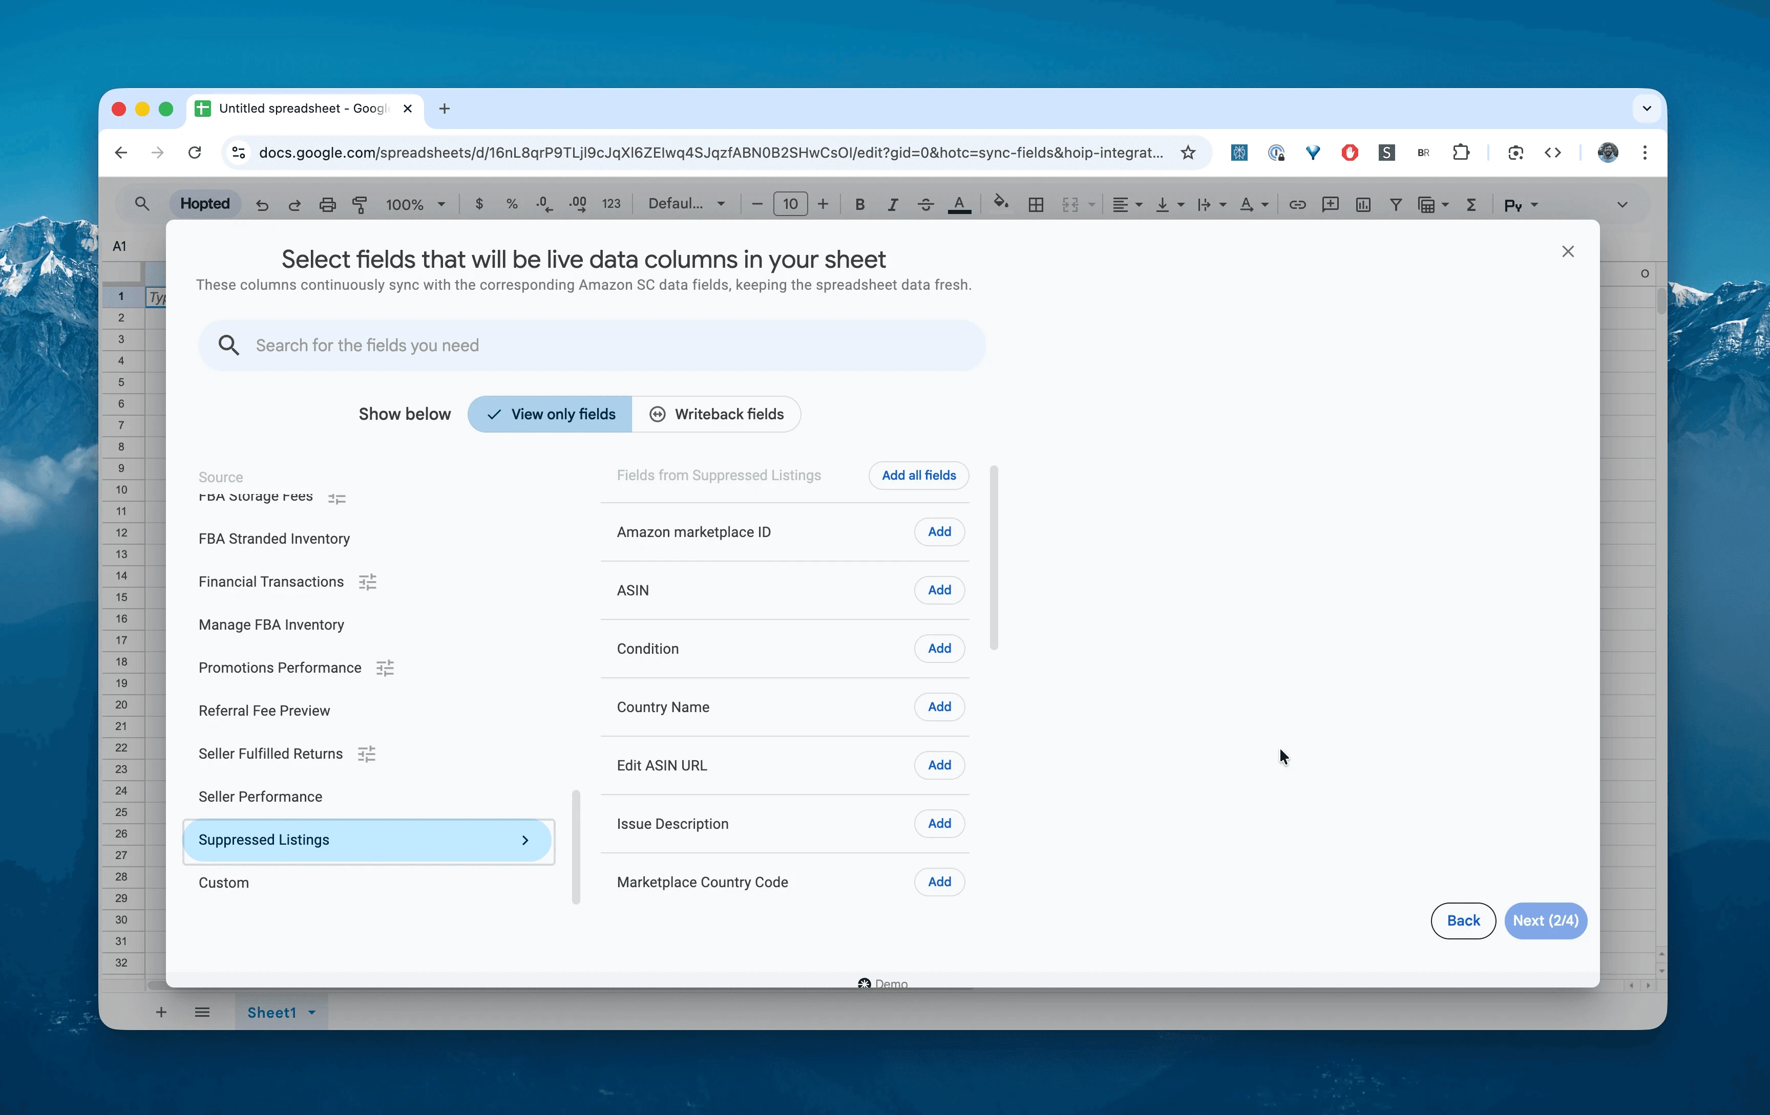Switch to the Writeback fields toggle

[x=717, y=414]
